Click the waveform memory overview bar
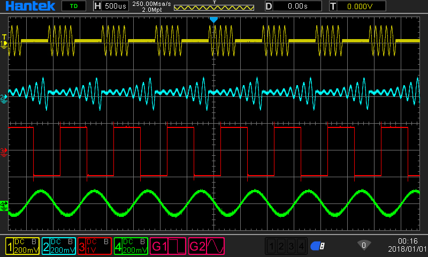 [213, 7]
